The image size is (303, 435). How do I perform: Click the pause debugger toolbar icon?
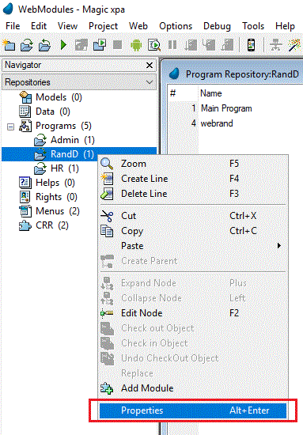tap(172, 44)
